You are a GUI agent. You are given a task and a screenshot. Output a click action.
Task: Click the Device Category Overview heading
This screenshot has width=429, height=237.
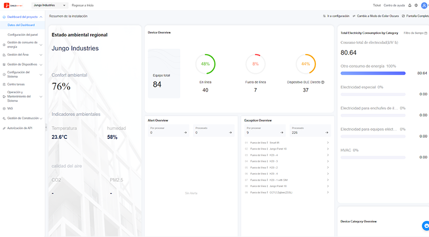tap(358, 221)
